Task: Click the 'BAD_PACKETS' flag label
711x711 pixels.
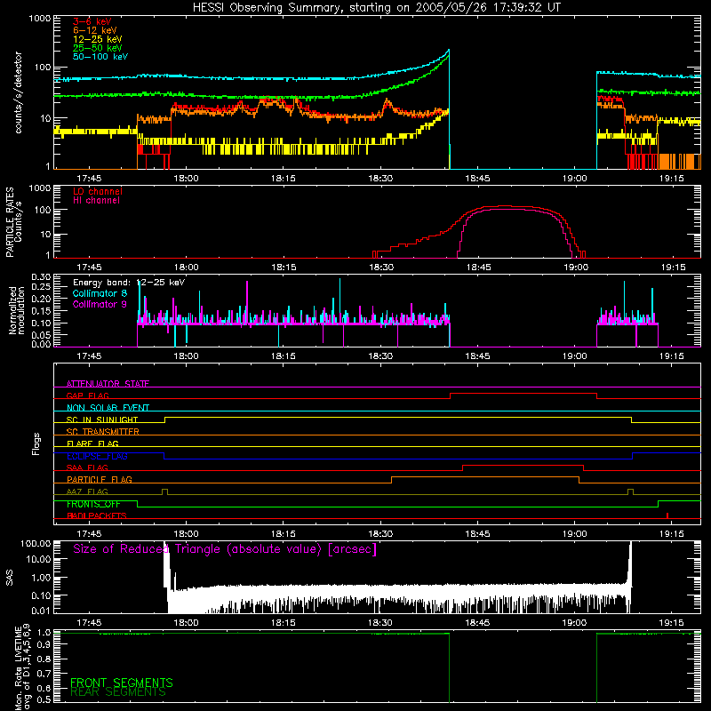Action: tap(97, 515)
